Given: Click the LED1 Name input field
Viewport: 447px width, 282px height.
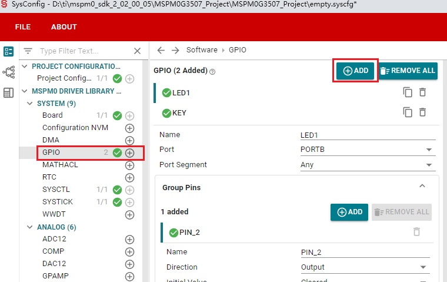Looking at the screenshot, I should tap(366, 135).
